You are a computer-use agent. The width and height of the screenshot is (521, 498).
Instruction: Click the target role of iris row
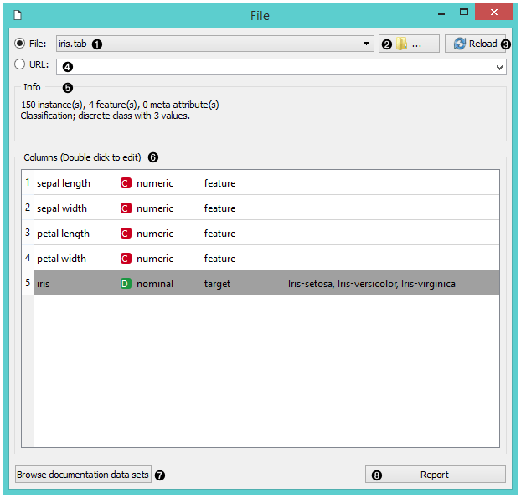tap(217, 284)
